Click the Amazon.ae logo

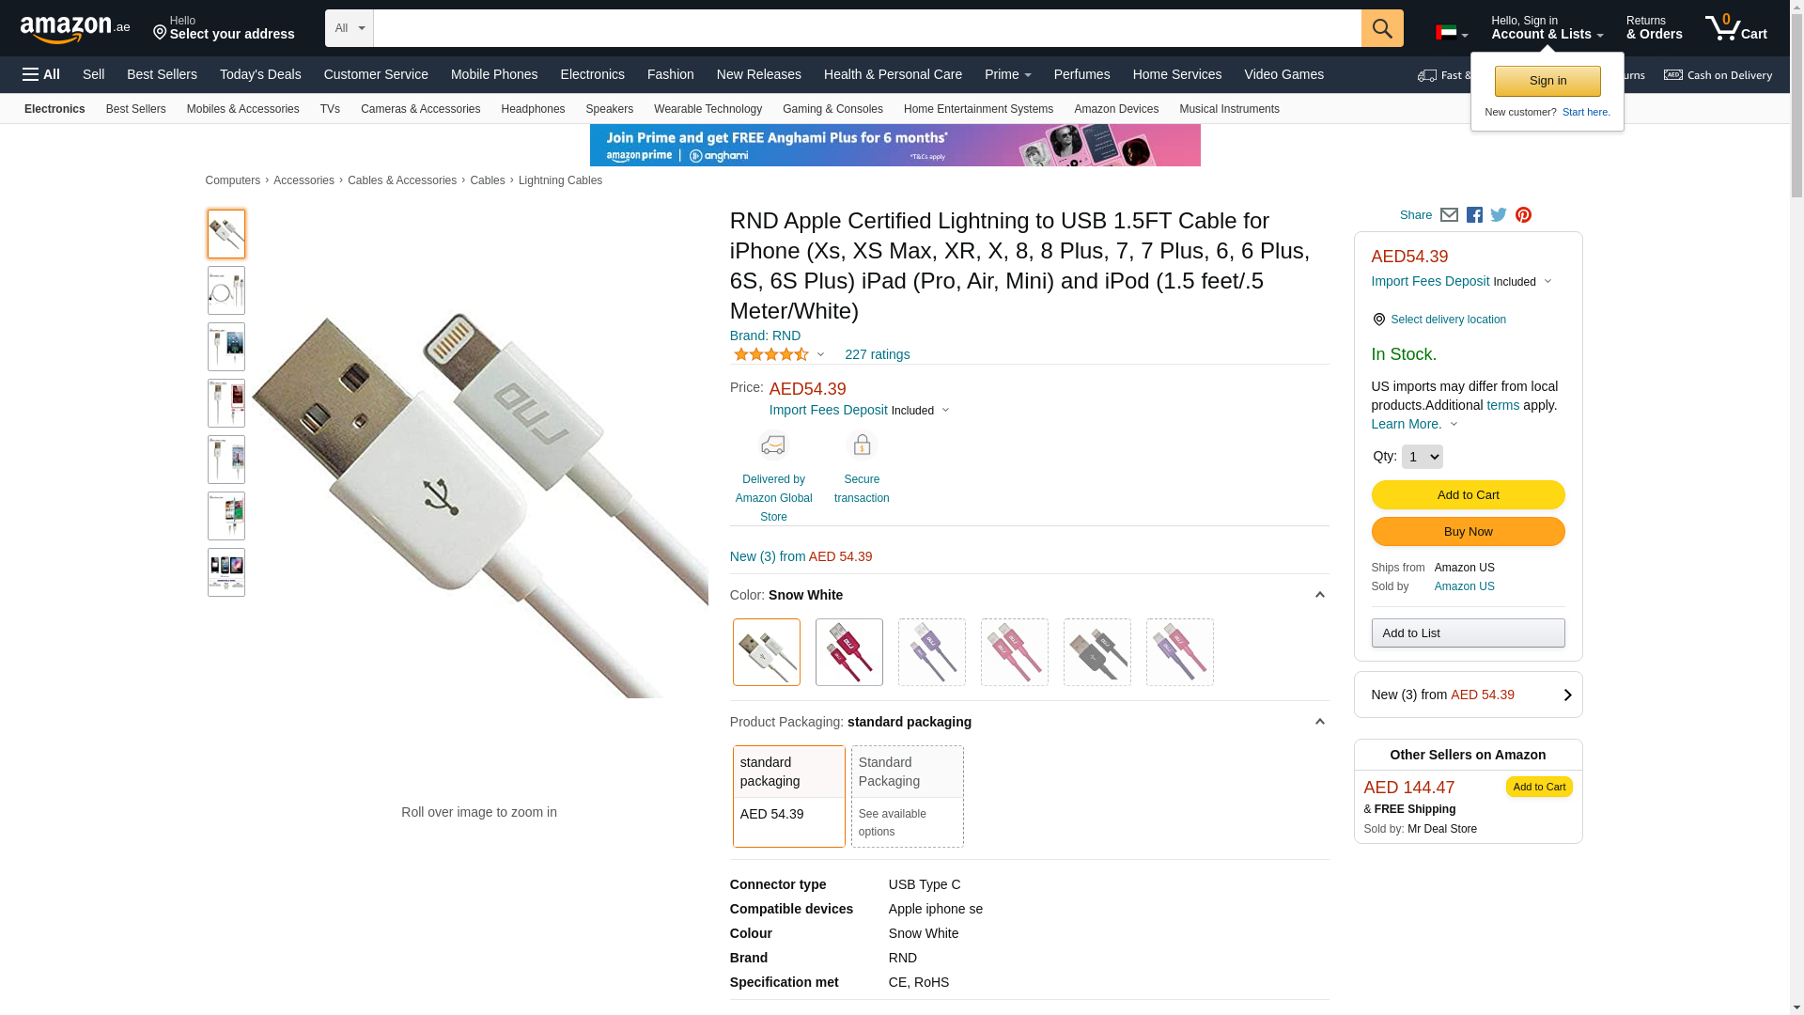click(x=75, y=29)
